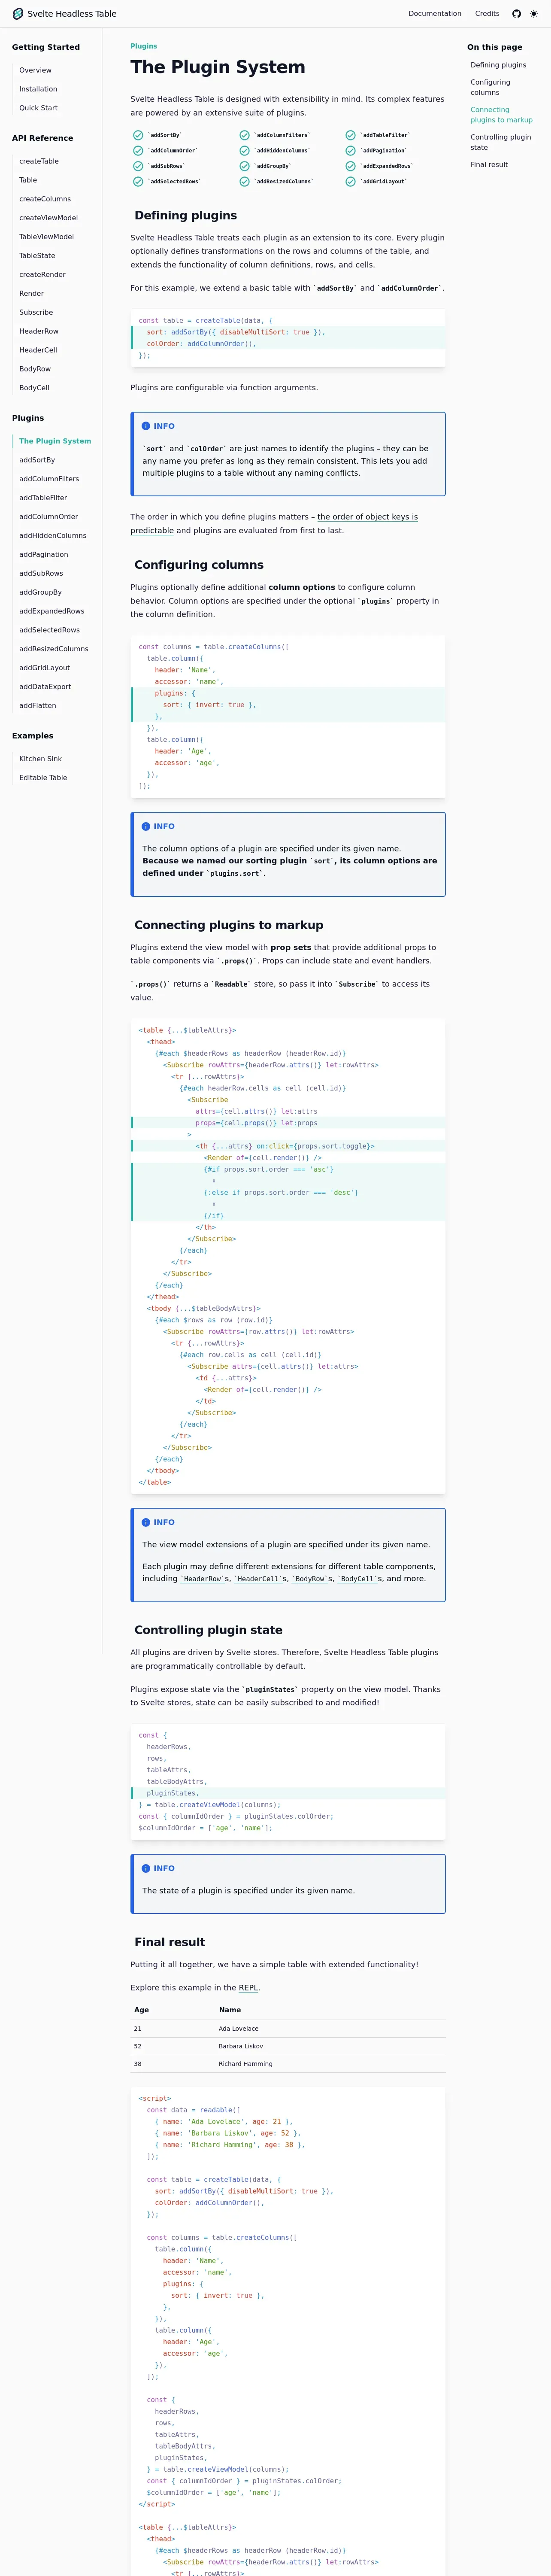
Task: Click the check icon beside addSubRows
Action: pos(138,166)
